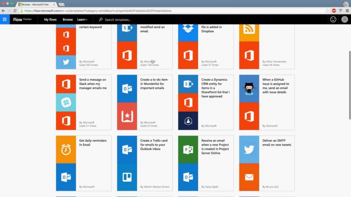Open 'Deliver an SMTP email on new tweets'
The width and height of the screenshot is (351, 197).
277,143
